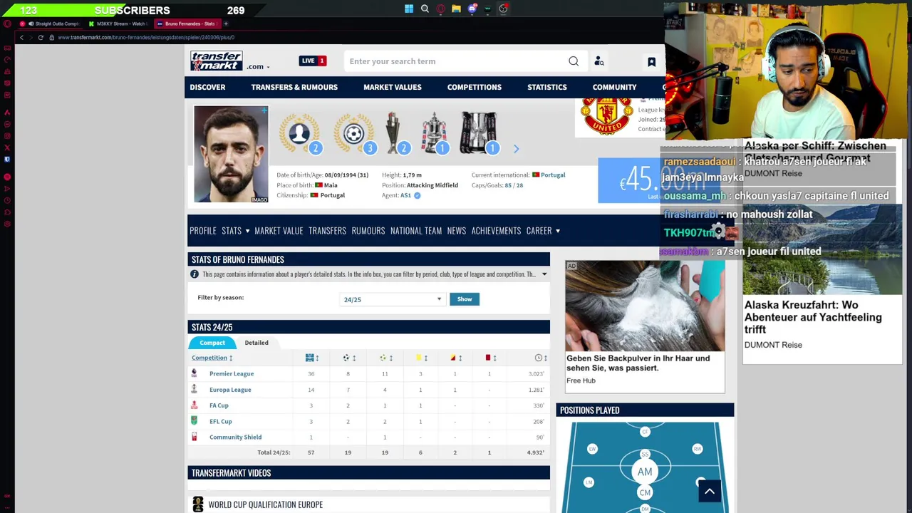Open the MARKET VALUE tab
The image size is (912, 513).
point(279,231)
